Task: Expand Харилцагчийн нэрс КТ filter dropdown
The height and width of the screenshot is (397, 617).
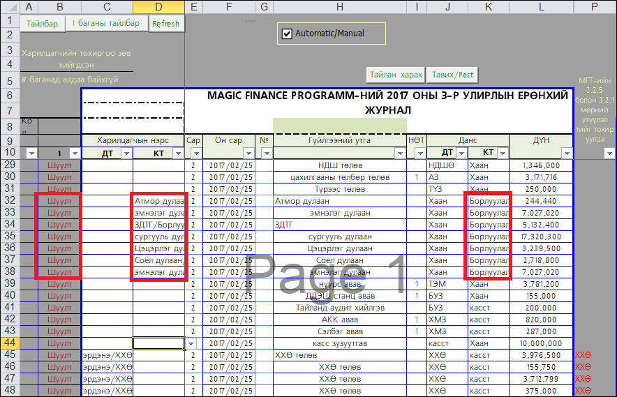Action: click(178, 153)
